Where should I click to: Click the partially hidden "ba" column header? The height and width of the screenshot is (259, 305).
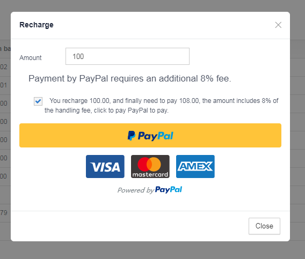pos(5,49)
